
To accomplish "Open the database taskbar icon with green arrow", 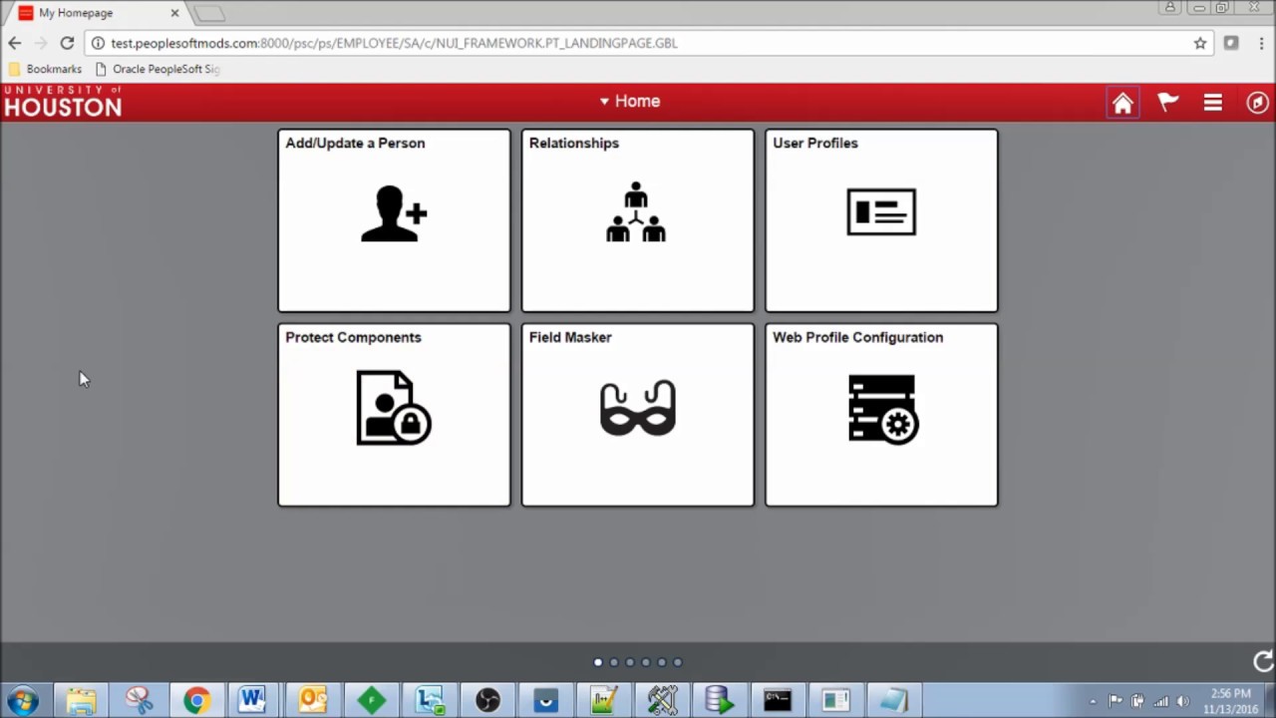I will pyautogui.click(x=719, y=700).
